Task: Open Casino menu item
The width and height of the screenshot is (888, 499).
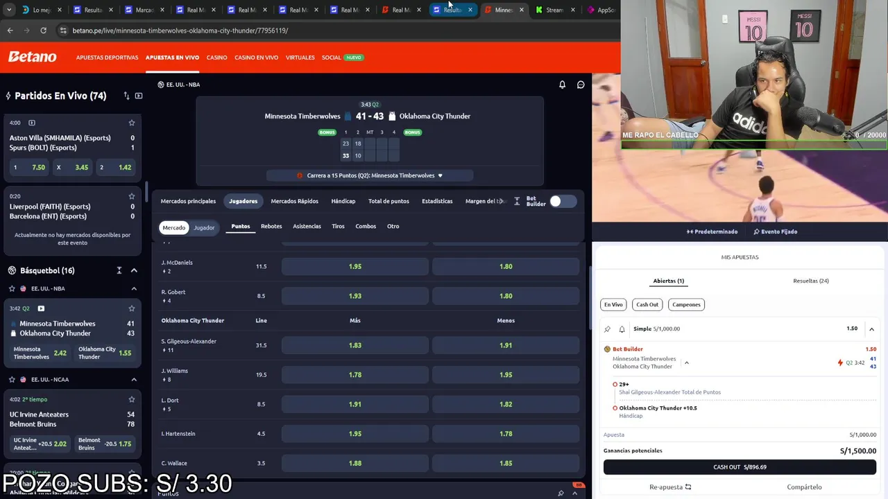Action: [x=216, y=58]
